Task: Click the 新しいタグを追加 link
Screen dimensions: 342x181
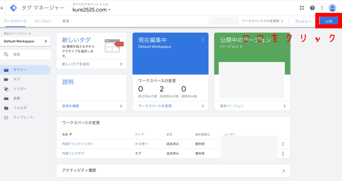Action: [x=76, y=64]
